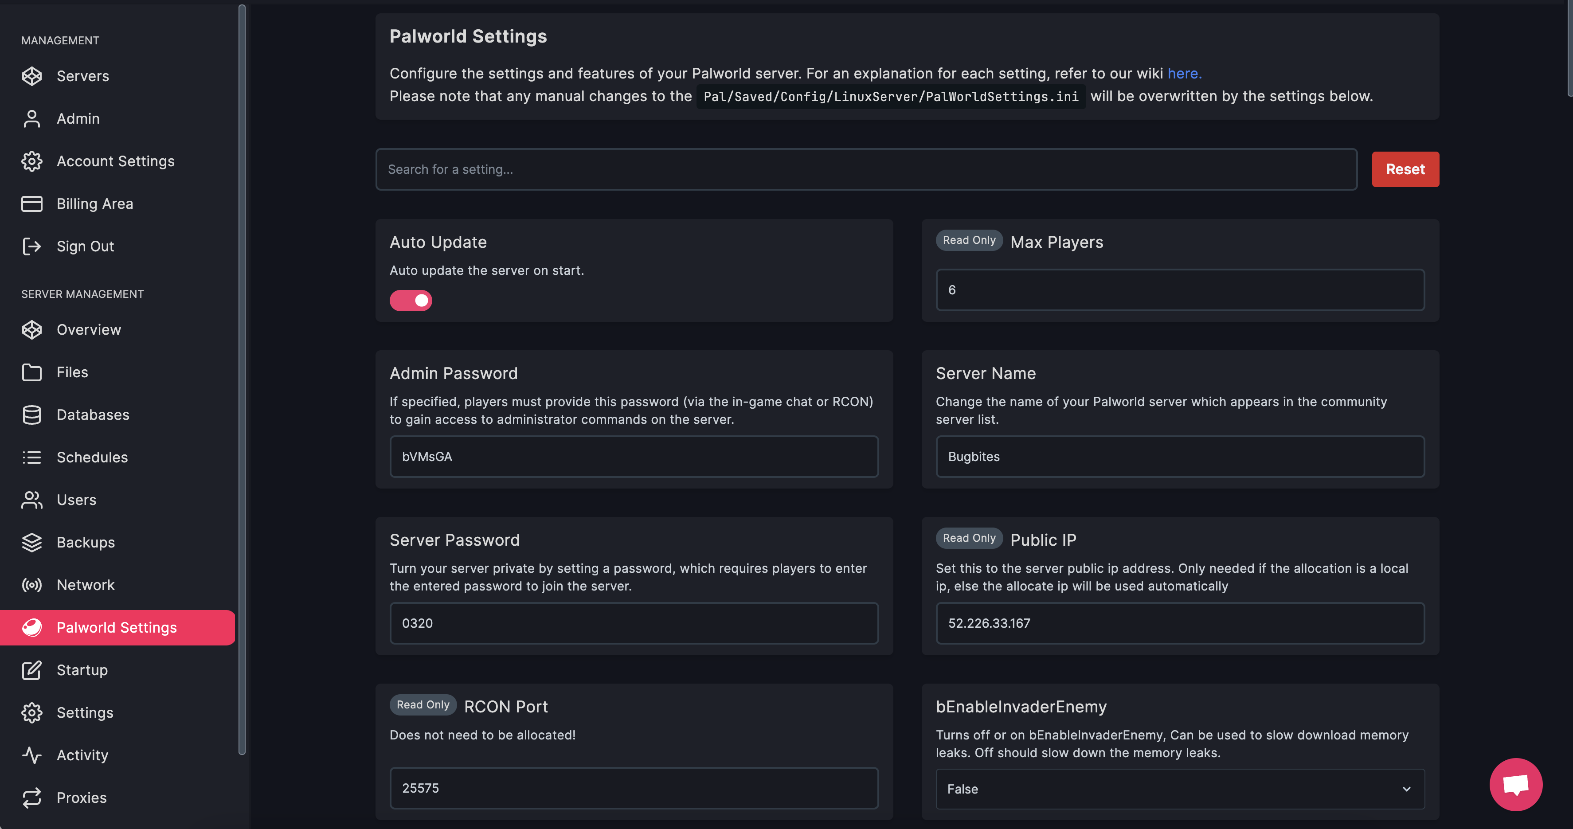Open the live chat bubble widget
1573x829 pixels.
[x=1515, y=784]
